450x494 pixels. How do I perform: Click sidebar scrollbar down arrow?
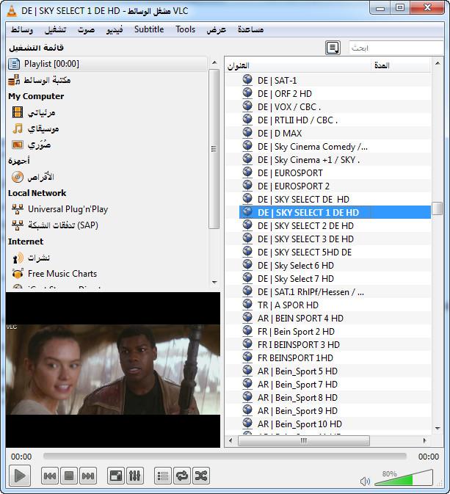pos(214,283)
